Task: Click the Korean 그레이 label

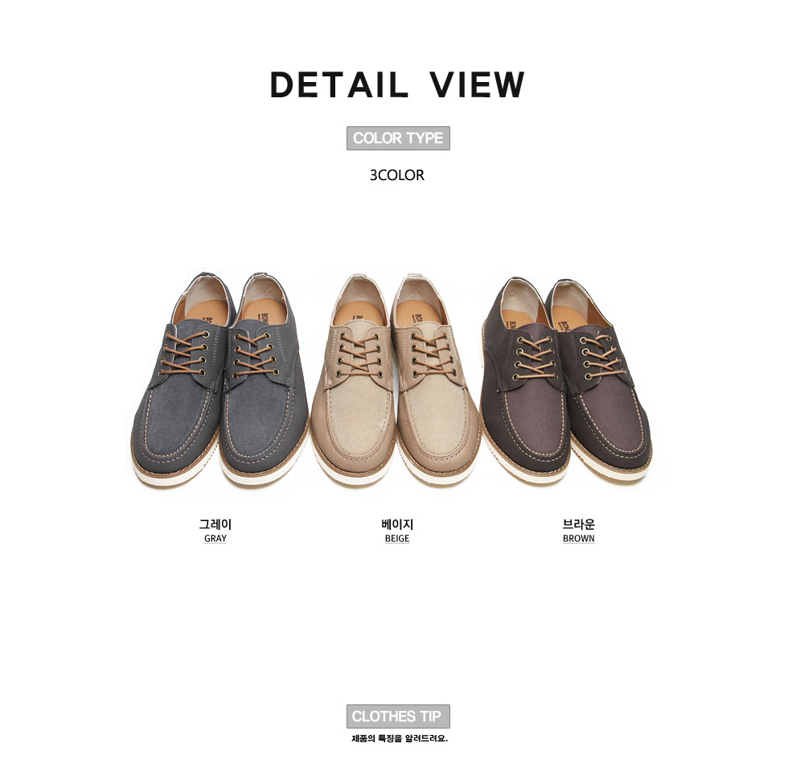Action: (x=215, y=524)
